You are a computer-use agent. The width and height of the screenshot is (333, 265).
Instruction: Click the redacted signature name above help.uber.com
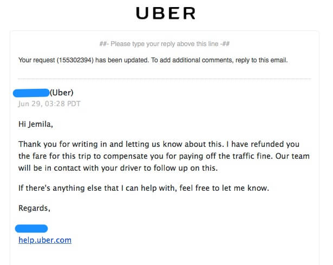(x=31, y=228)
